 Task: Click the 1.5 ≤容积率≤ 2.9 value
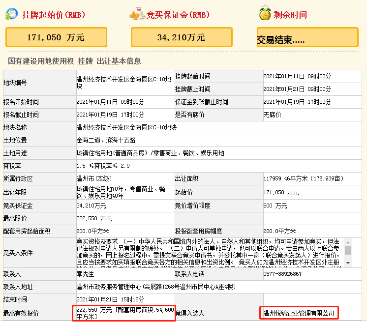tap(103, 166)
